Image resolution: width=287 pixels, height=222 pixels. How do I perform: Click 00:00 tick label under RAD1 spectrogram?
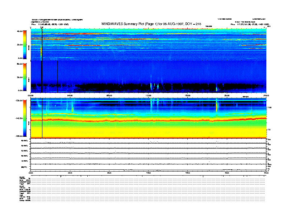[x=31, y=95]
